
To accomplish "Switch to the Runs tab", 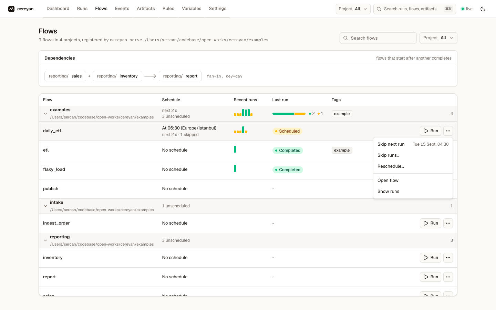I will click(82, 9).
